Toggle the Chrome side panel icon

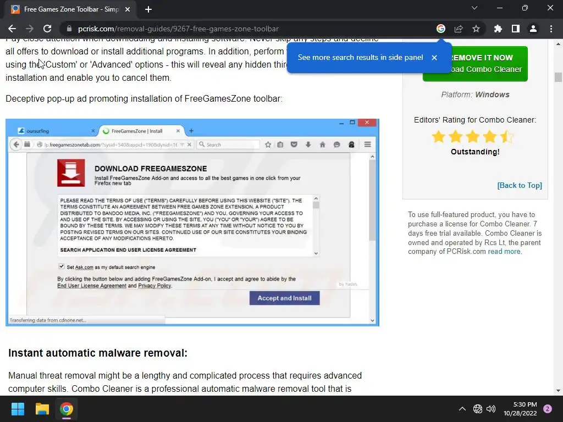(516, 29)
